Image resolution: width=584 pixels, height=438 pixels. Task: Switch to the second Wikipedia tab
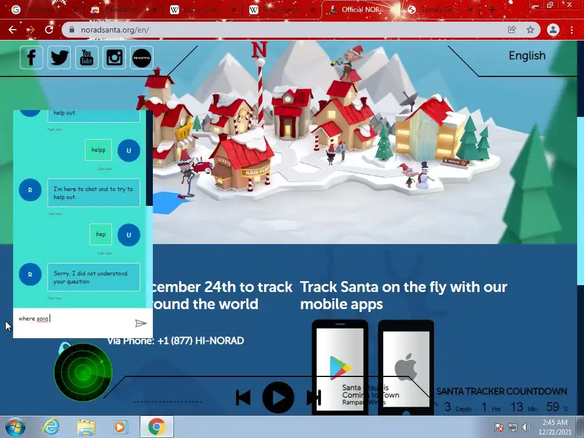coord(283,10)
